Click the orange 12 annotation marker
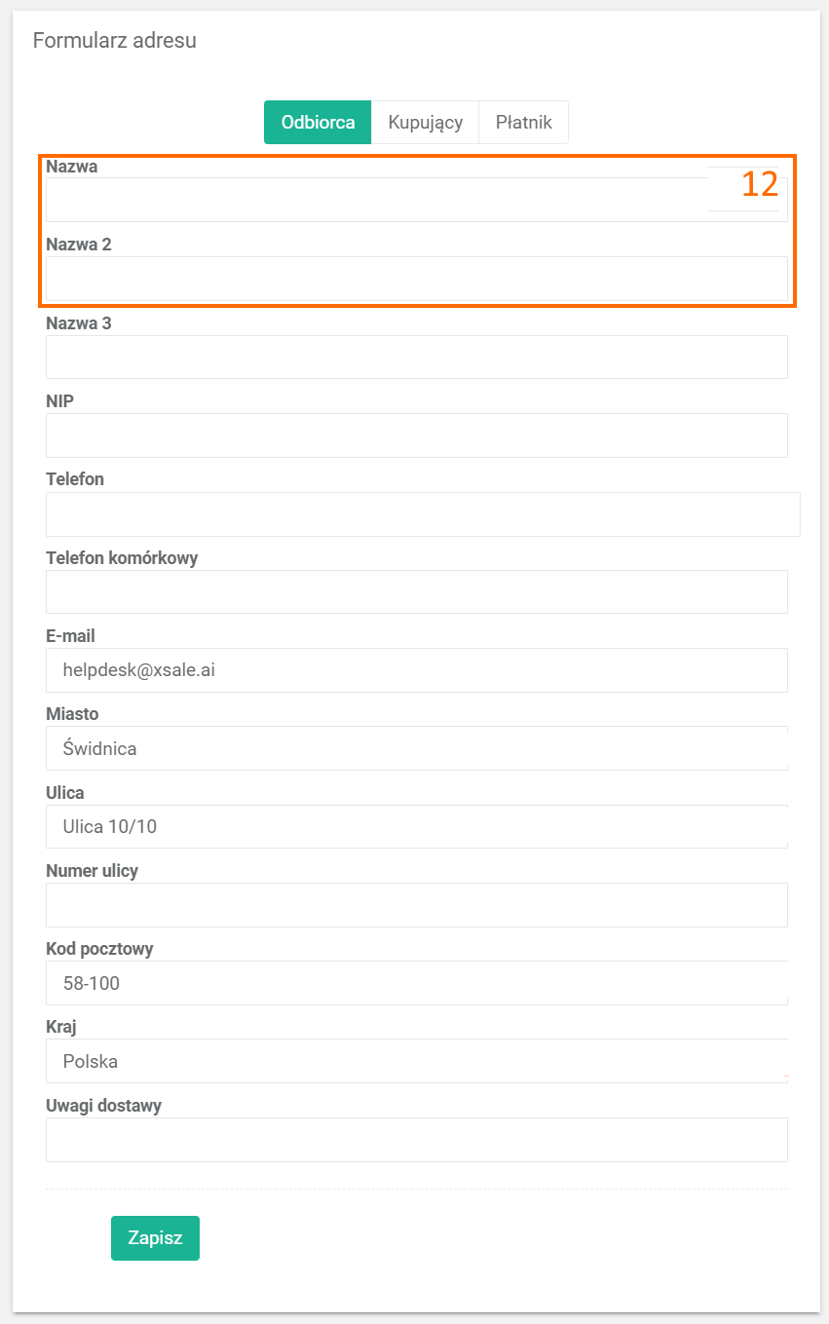 [x=760, y=185]
